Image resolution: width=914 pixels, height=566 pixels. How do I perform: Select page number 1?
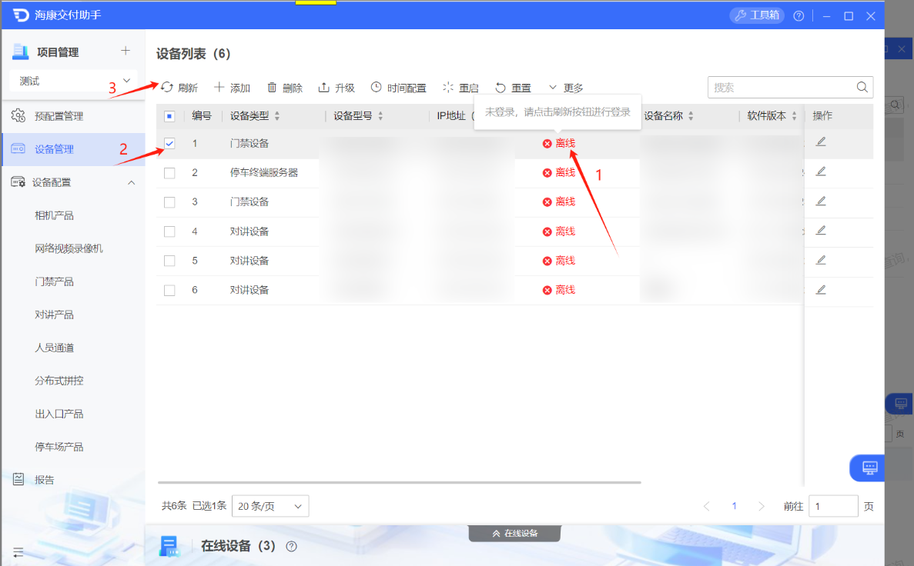point(734,506)
